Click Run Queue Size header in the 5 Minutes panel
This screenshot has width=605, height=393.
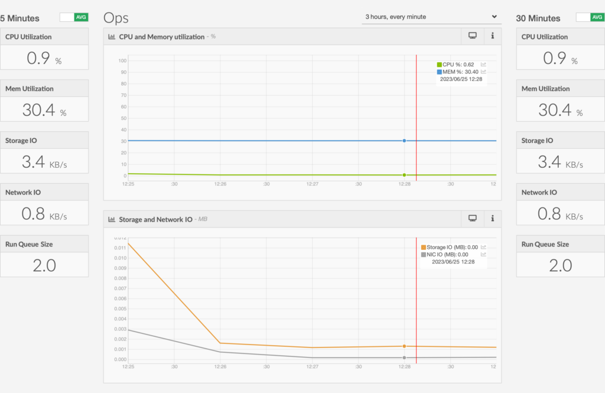[x=44, y=244]
